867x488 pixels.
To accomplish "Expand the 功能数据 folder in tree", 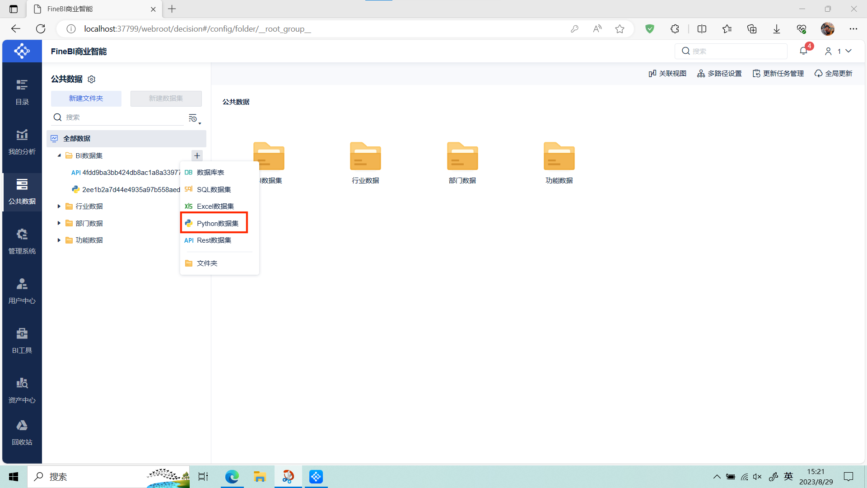I will pyautogui.click(x=59, y=240).
